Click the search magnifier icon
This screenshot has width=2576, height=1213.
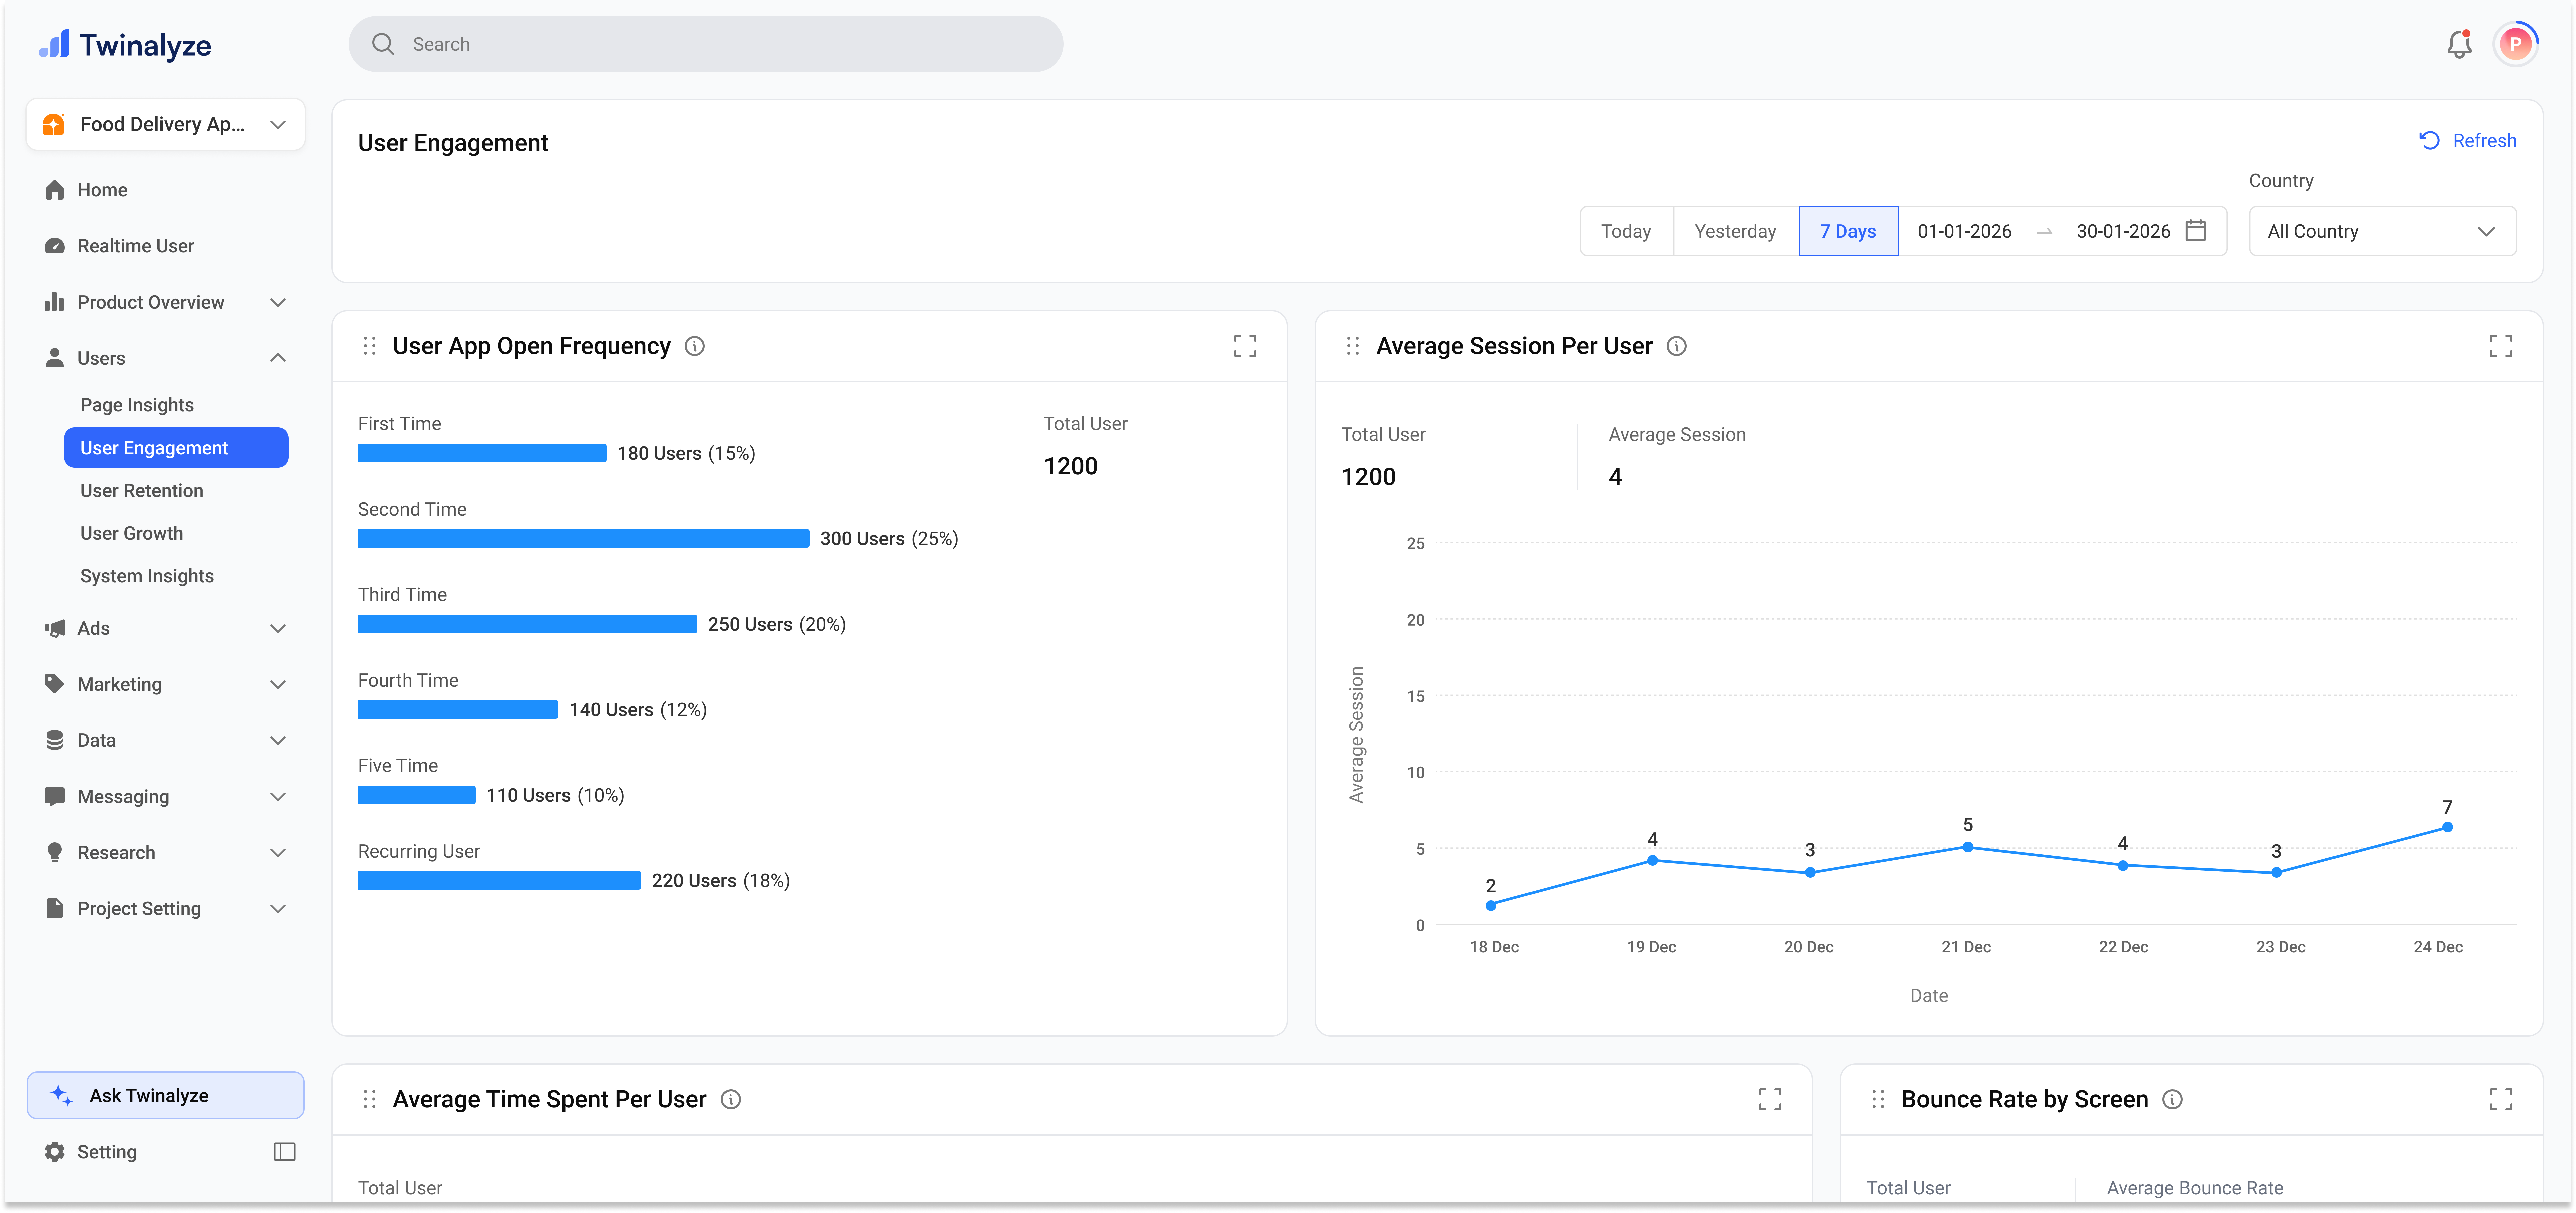[x=383, y=44]
